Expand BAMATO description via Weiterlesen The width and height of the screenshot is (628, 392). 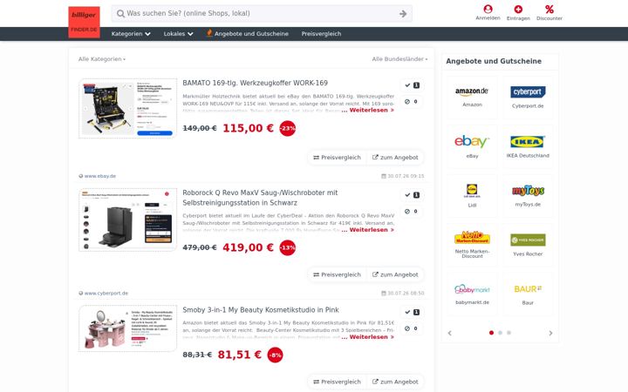(x=372, y=110)
